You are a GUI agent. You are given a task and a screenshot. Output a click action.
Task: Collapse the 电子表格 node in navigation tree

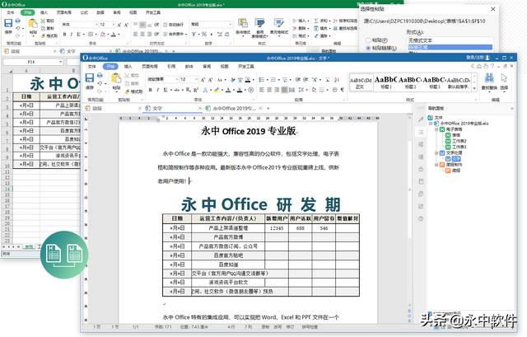click(437, 129)
